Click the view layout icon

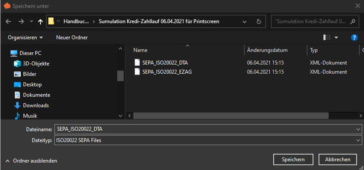pyautogui.click(x=327, y=37)
